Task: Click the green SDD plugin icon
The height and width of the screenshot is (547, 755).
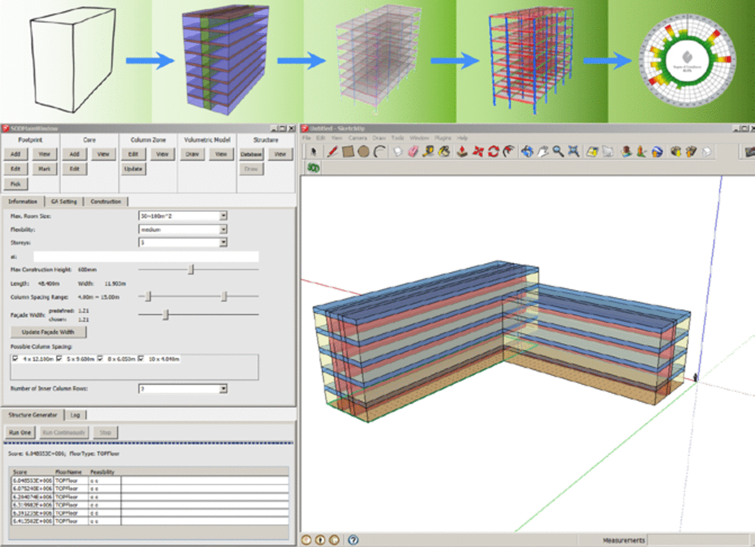Action: [313, 168]
